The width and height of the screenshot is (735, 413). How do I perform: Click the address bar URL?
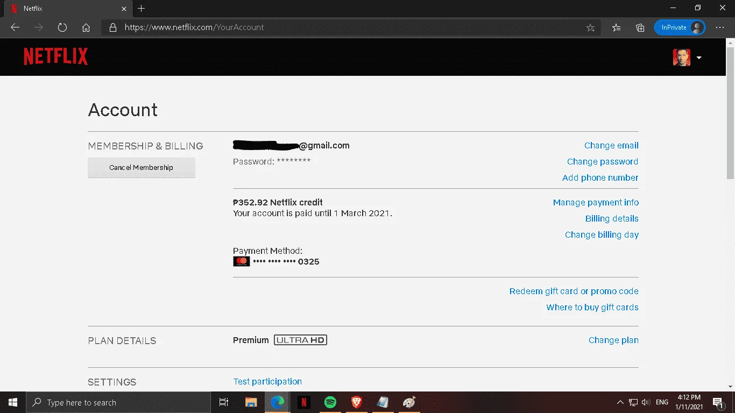[194, 27]
